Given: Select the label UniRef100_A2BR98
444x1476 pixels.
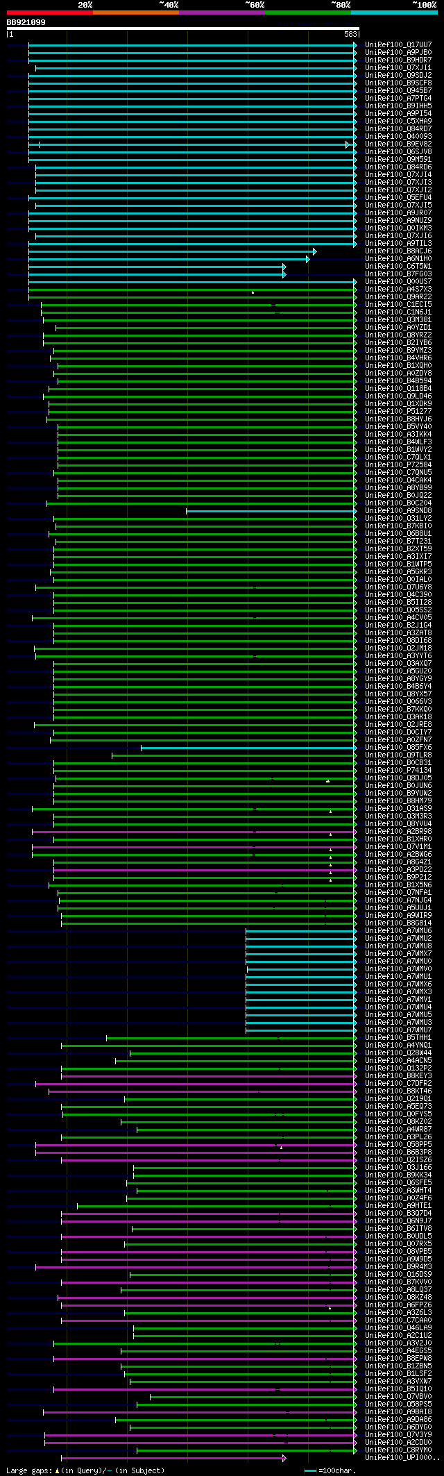Looking at the screenshot, I should click(x=398, y=831).
